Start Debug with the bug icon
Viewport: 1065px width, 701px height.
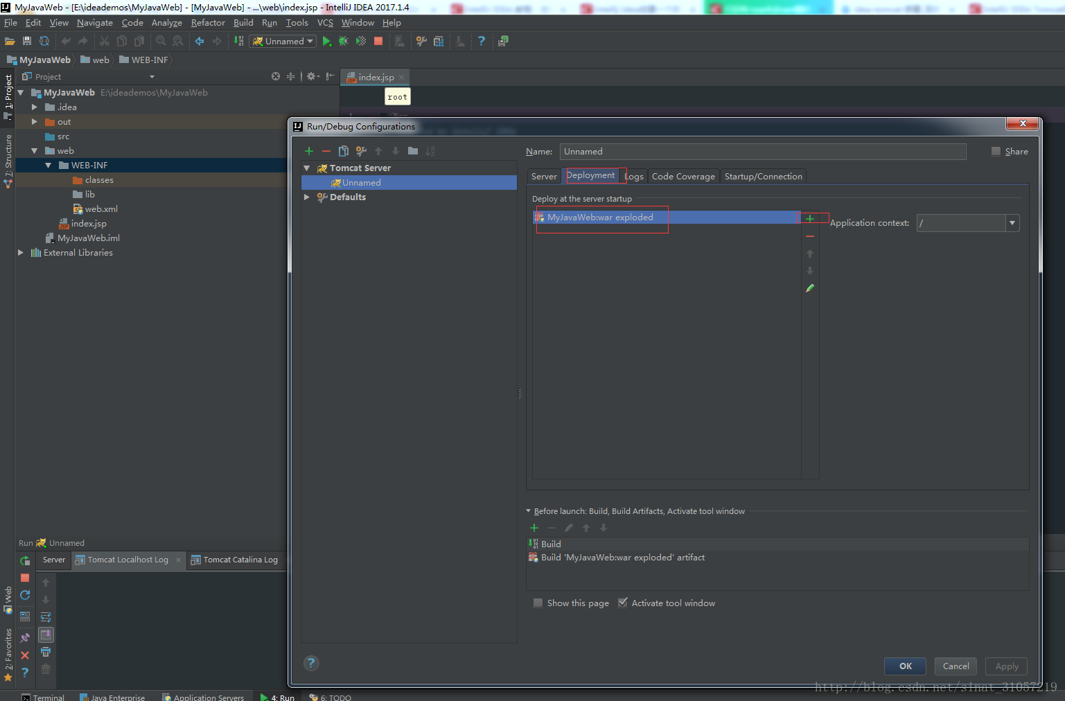click(x=344, y=42)
